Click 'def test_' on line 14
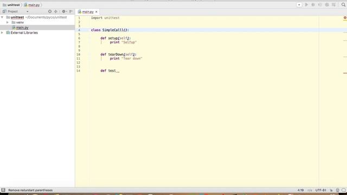This screenshot has width=347, height=195. [110, 71]
